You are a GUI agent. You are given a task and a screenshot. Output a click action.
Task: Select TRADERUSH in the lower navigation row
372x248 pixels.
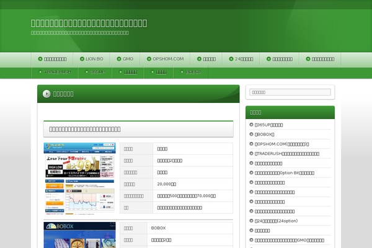tap(55, 72)
